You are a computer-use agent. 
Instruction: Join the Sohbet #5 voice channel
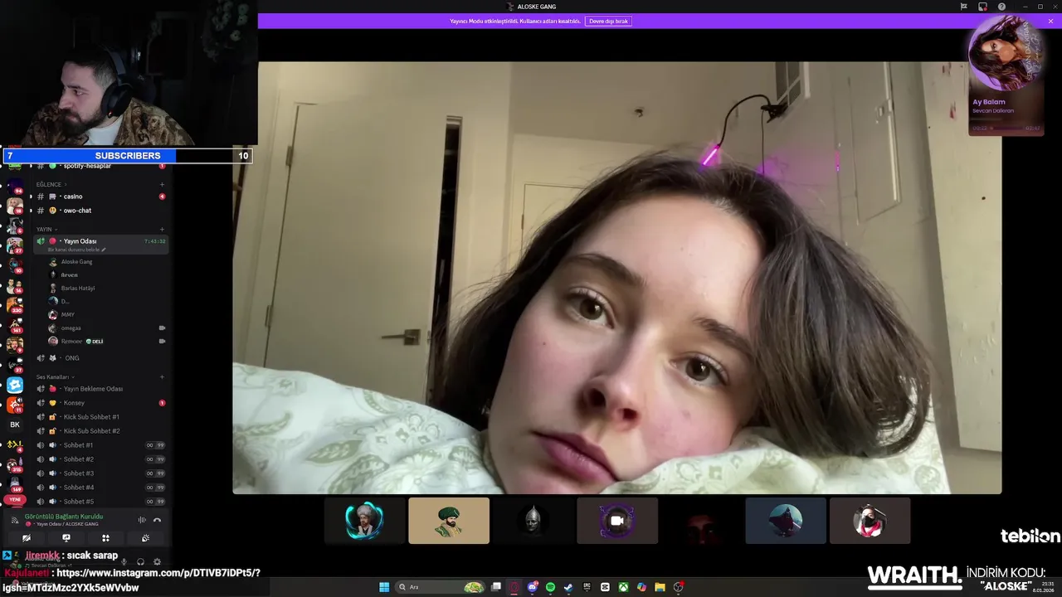(x=100, y=502)
